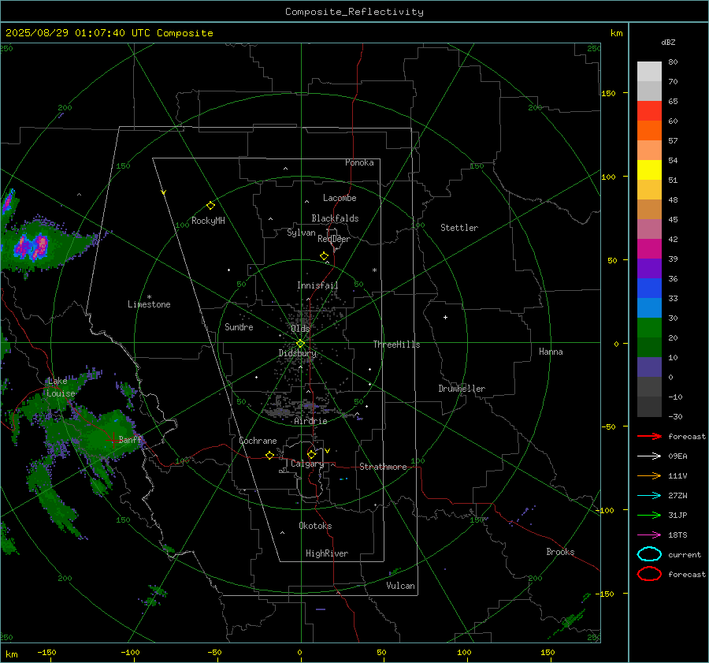Click the red forecast arrow in legend
This screenshot has height=663, width=709.
pos(649,436)
